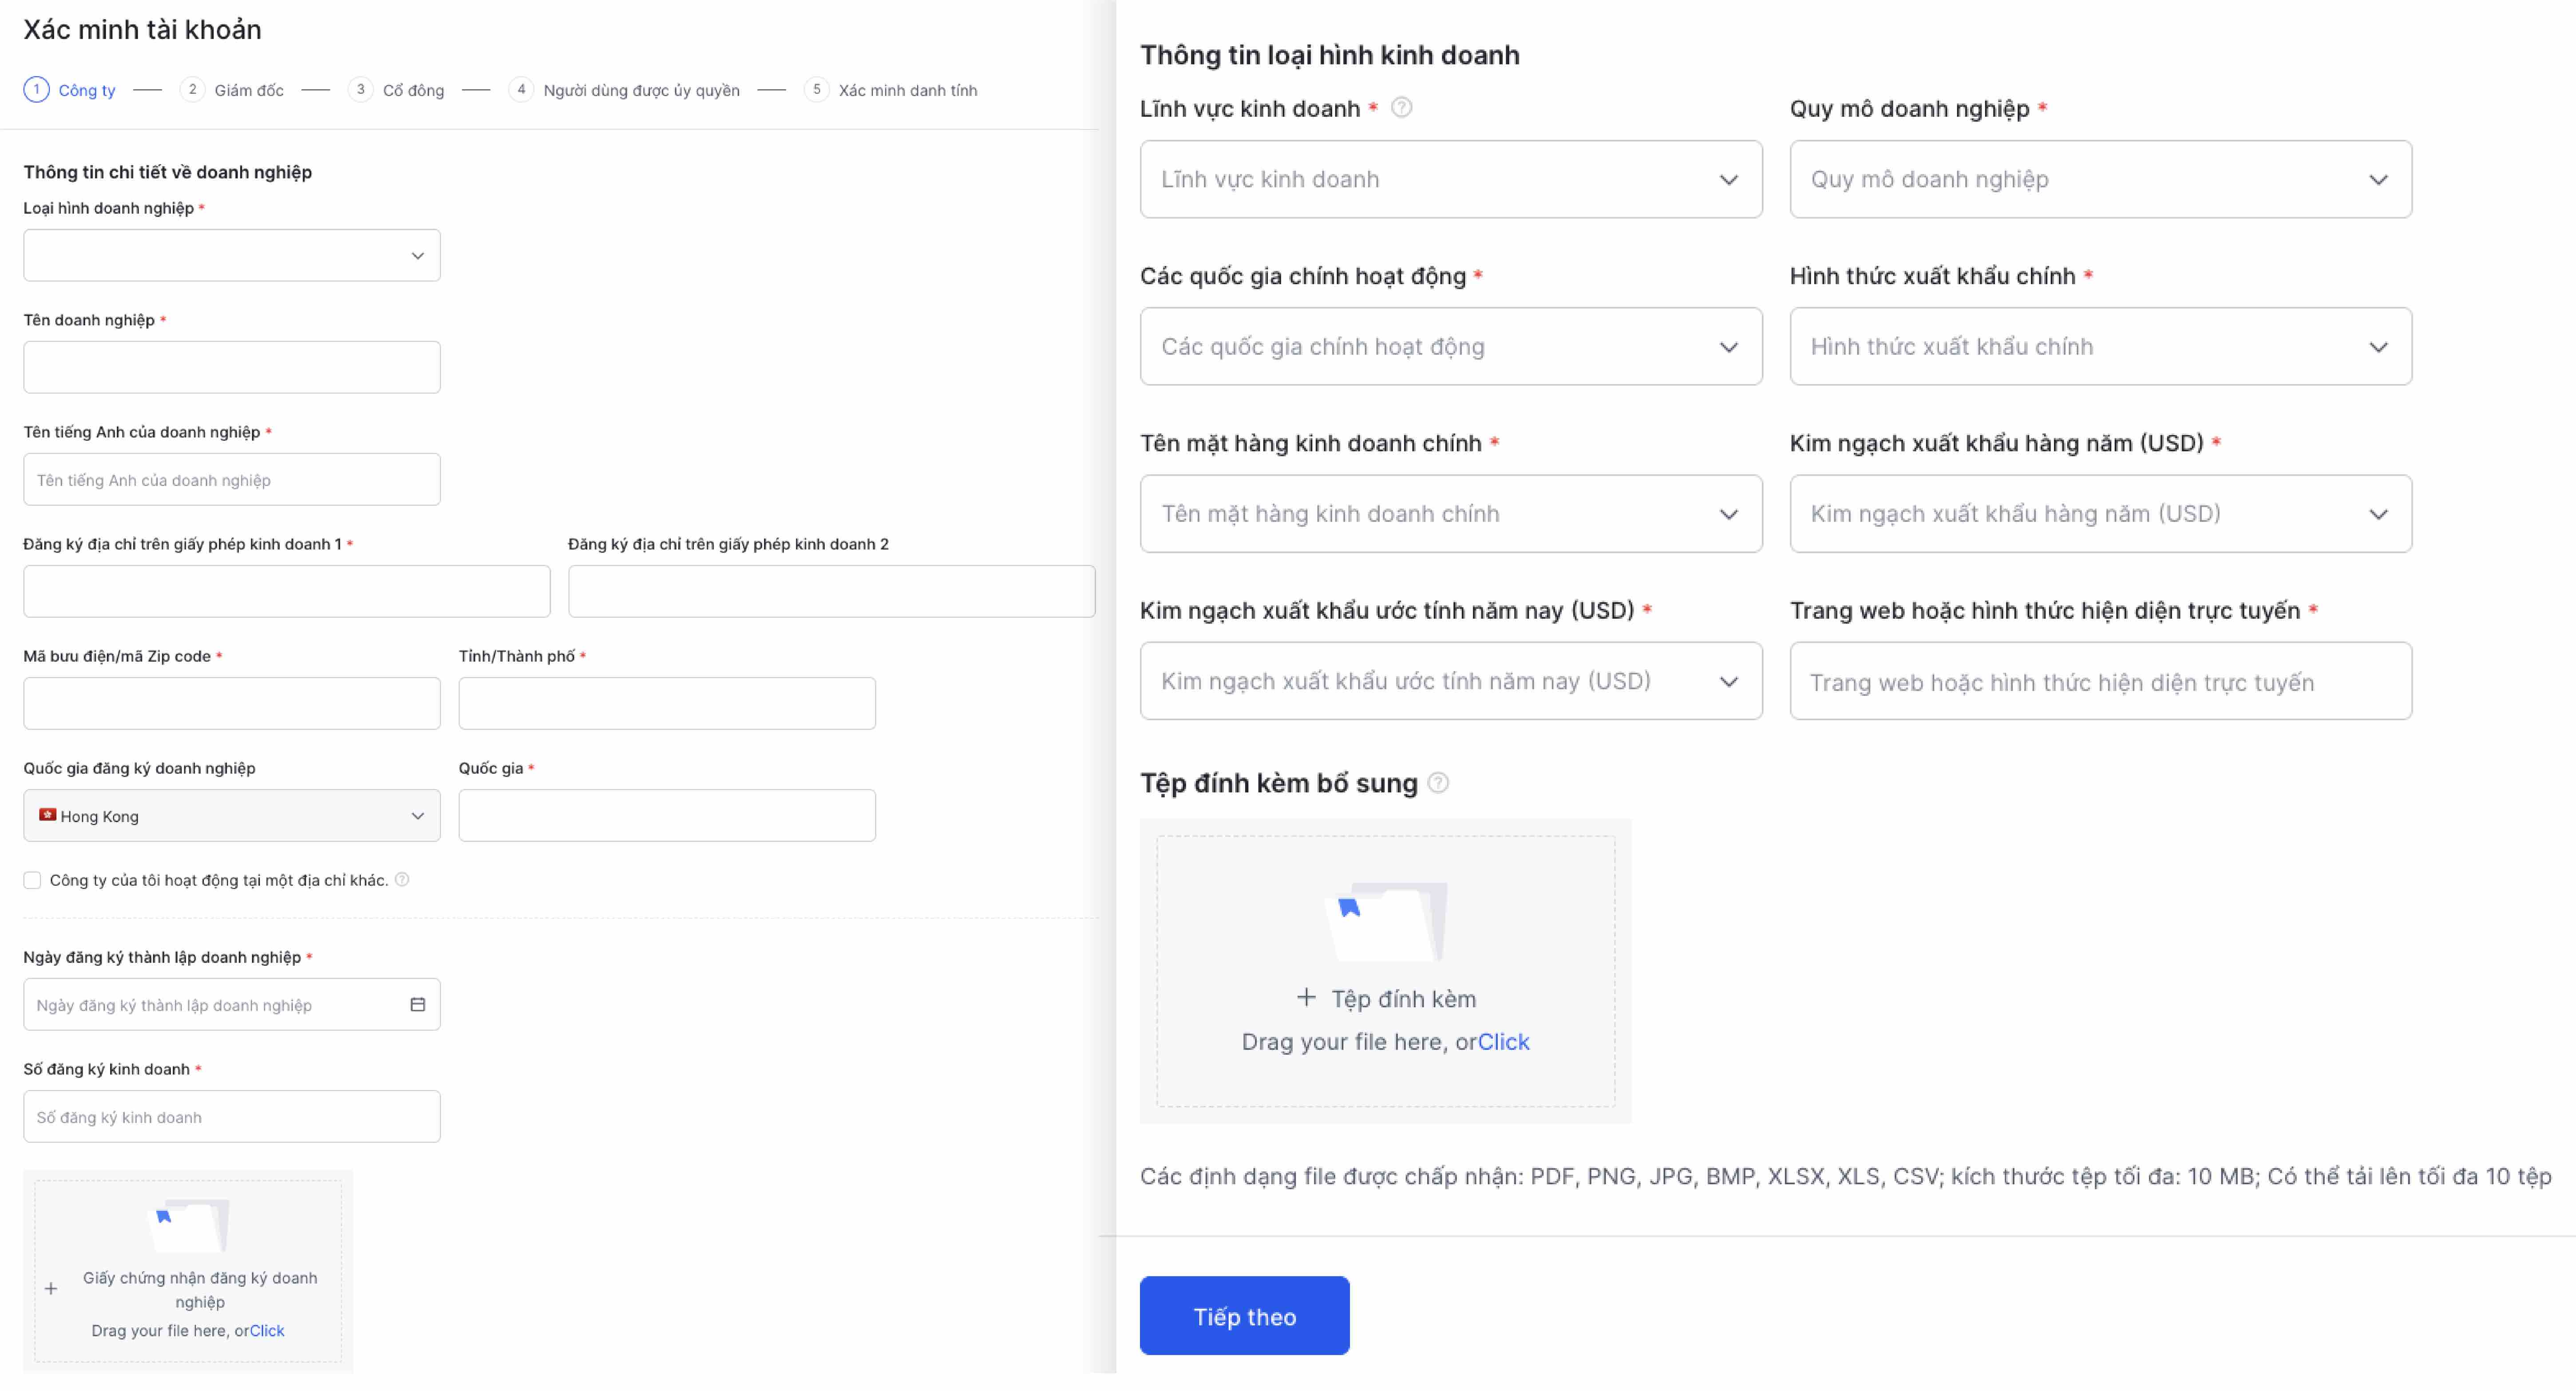Click plus icon beside Giấy chứng nhận đăng ký
2576x1391 pixels.
click(x=51, y=1289)
